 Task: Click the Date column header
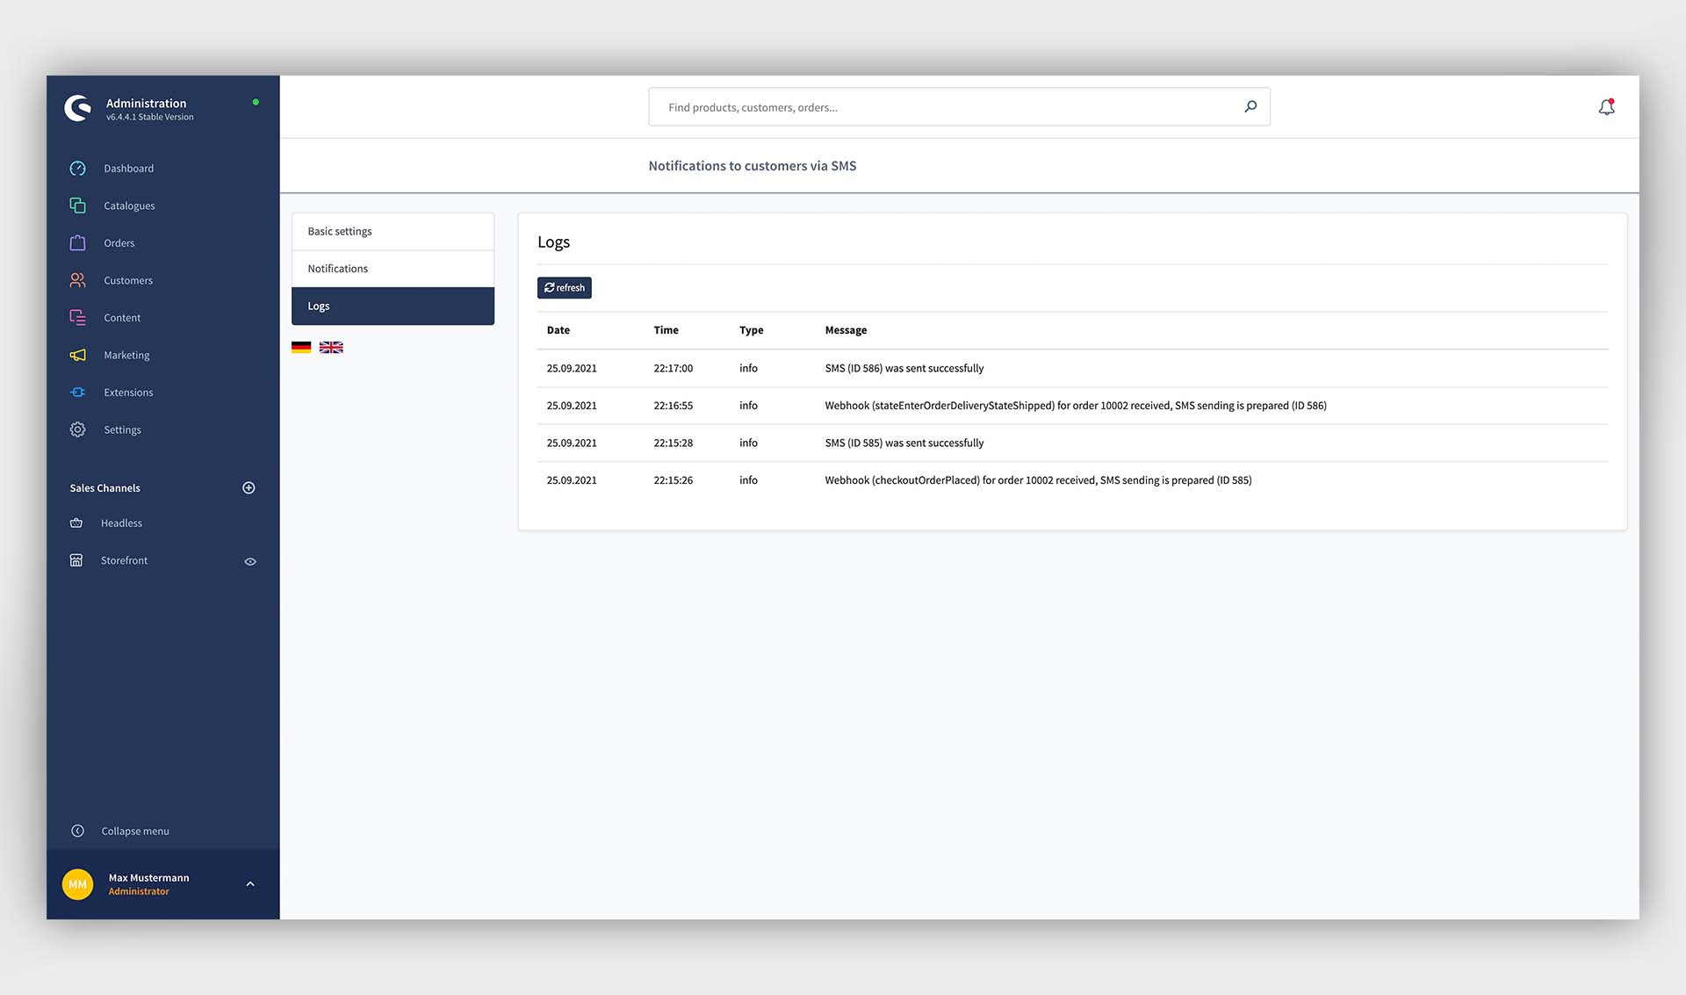[558, 330]
